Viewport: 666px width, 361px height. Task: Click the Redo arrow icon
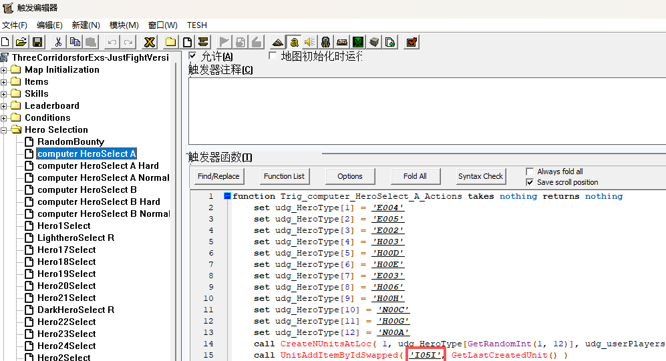[128, 42]
